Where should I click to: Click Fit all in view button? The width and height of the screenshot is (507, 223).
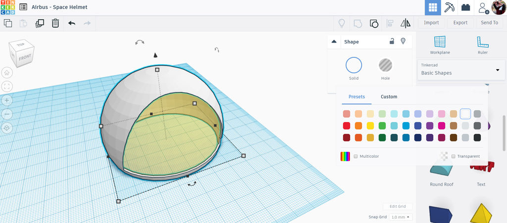[x=7, y=86]
